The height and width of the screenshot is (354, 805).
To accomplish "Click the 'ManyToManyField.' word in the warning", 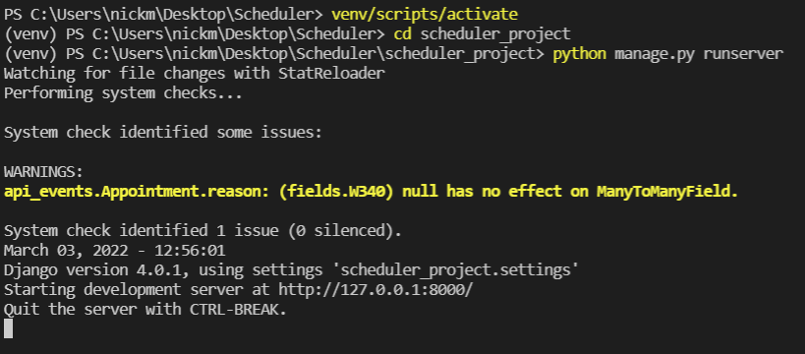I will [667, 192].
